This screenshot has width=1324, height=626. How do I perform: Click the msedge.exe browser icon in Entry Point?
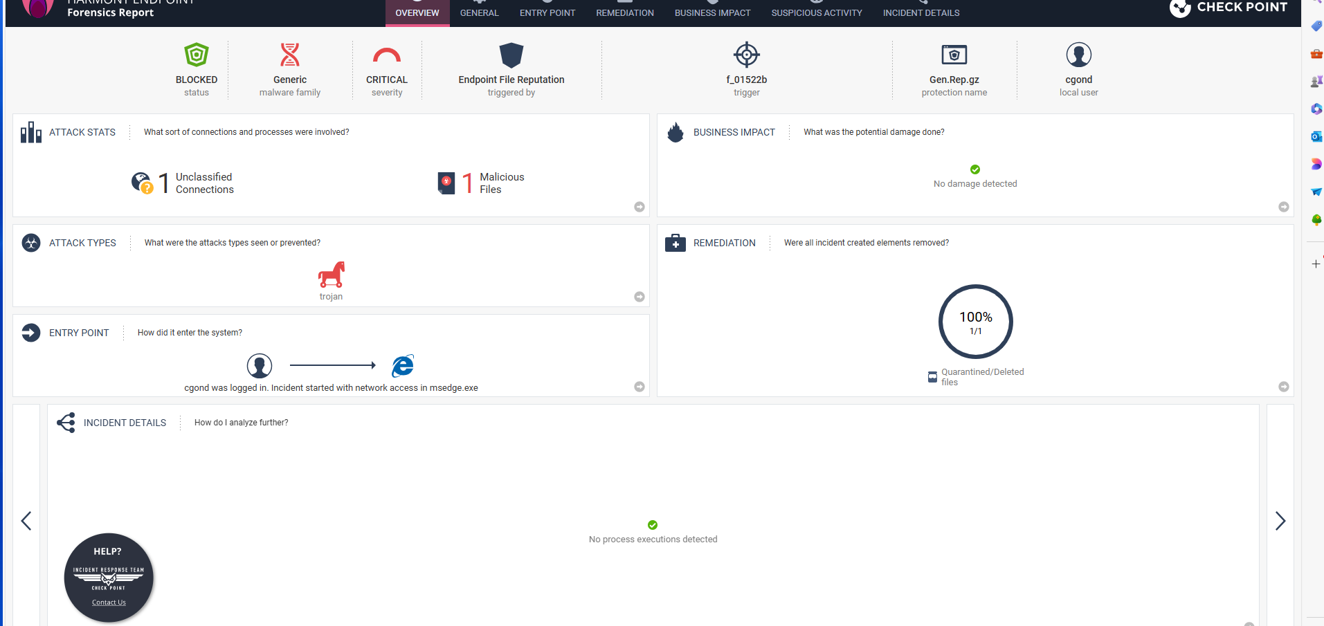403,366
